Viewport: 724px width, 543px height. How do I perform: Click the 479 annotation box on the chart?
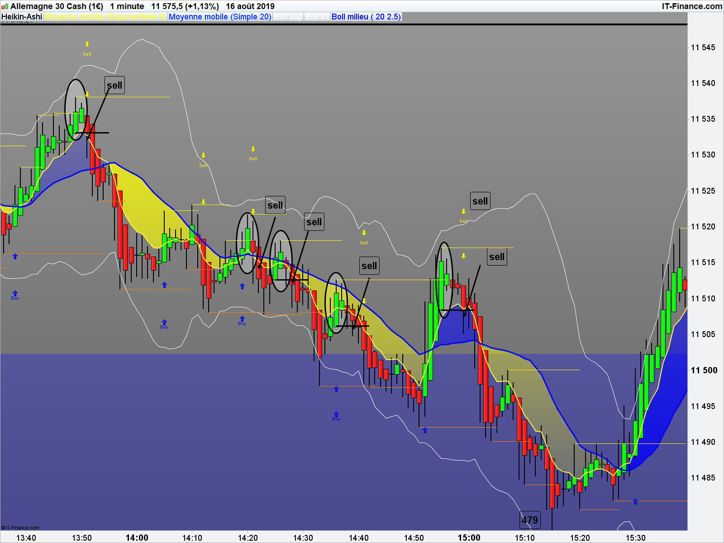click(530, 520)
